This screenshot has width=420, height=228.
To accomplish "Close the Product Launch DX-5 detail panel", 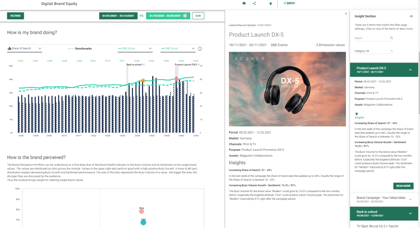I will click(346, 13).
